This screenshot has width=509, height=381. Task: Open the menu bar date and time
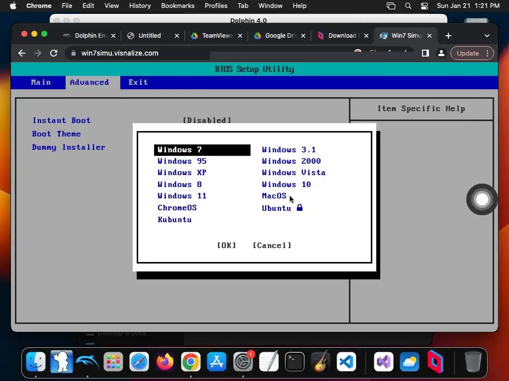[468, 6]
